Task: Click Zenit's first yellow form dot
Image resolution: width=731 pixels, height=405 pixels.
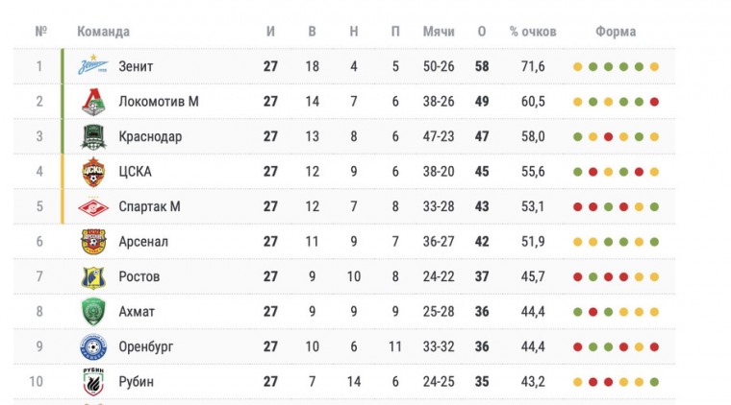Action: (x=578, y=67)
